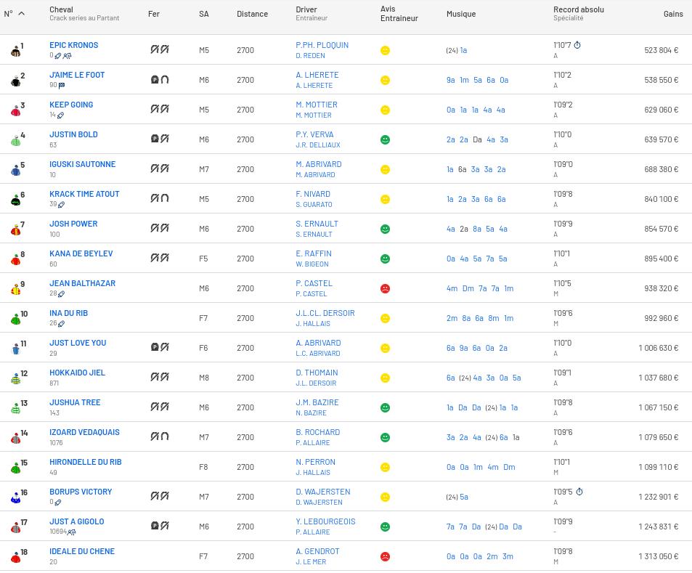
Task: Click Epic Kronos jockey silks icon
Action: coord(15,51)
